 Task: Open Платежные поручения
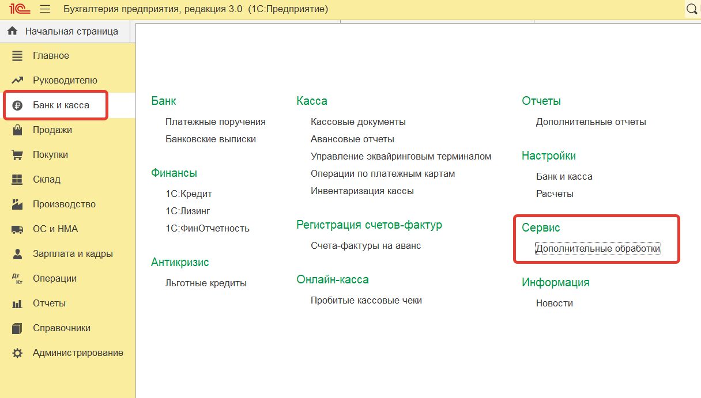[216, 122]
